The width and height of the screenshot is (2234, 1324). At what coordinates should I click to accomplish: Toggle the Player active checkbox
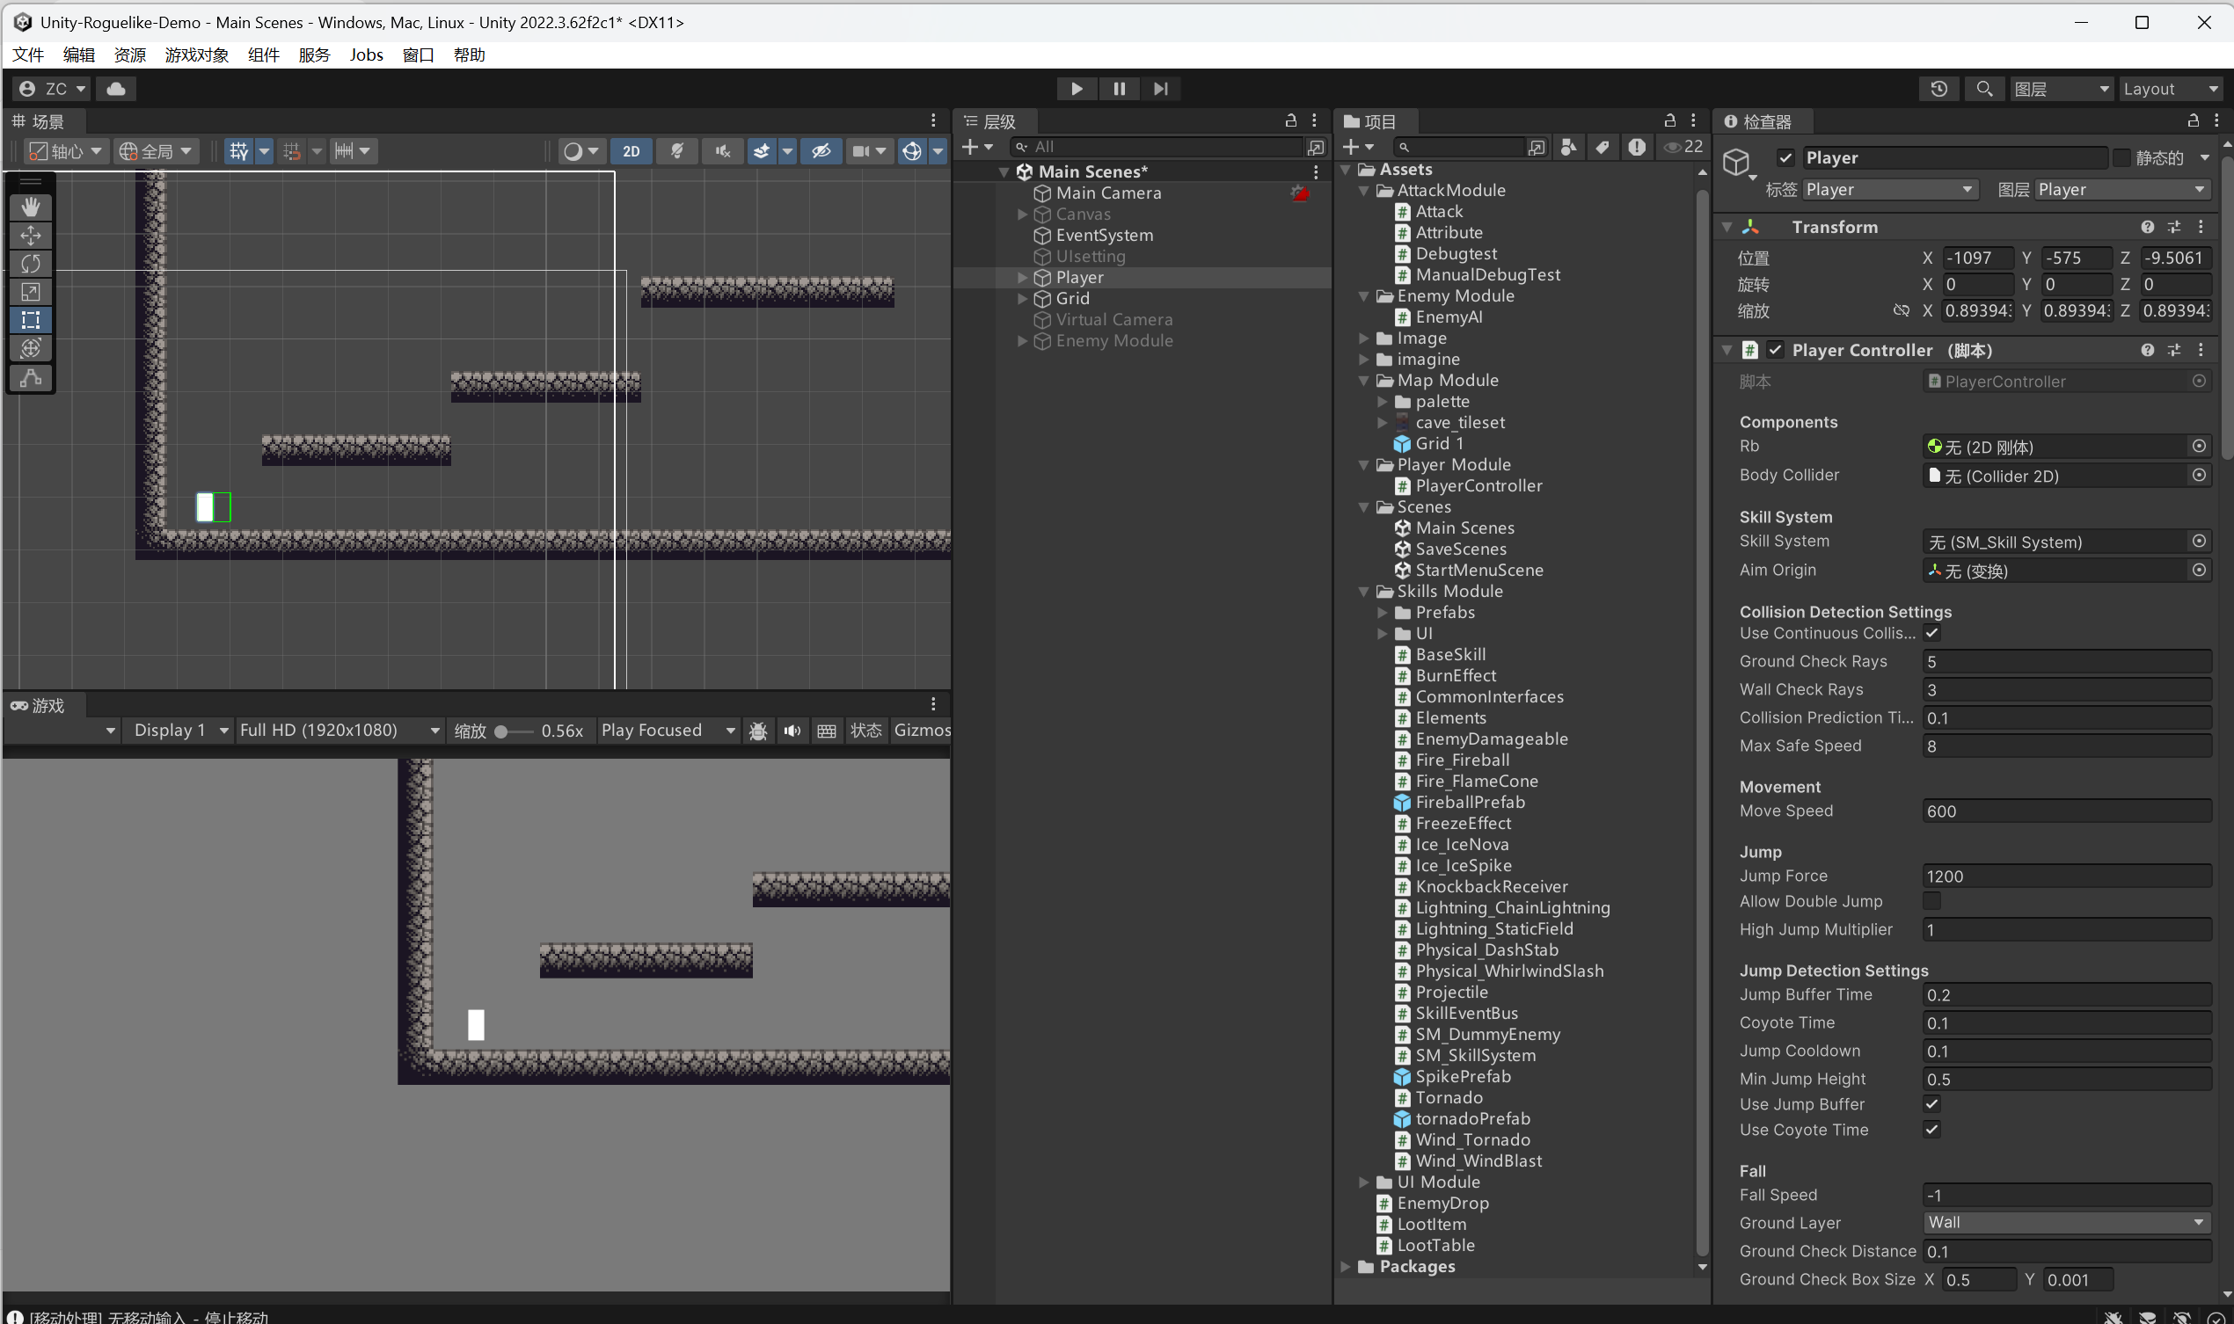(1785, 157)
